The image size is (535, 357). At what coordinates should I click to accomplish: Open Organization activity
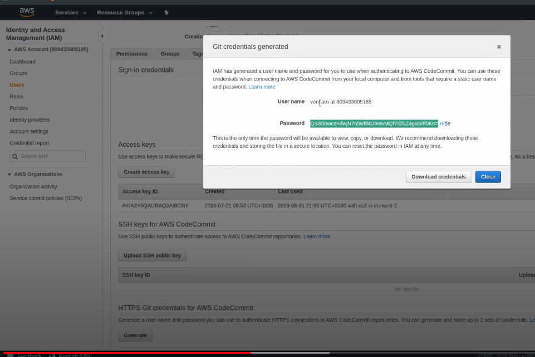coord(33,186)
